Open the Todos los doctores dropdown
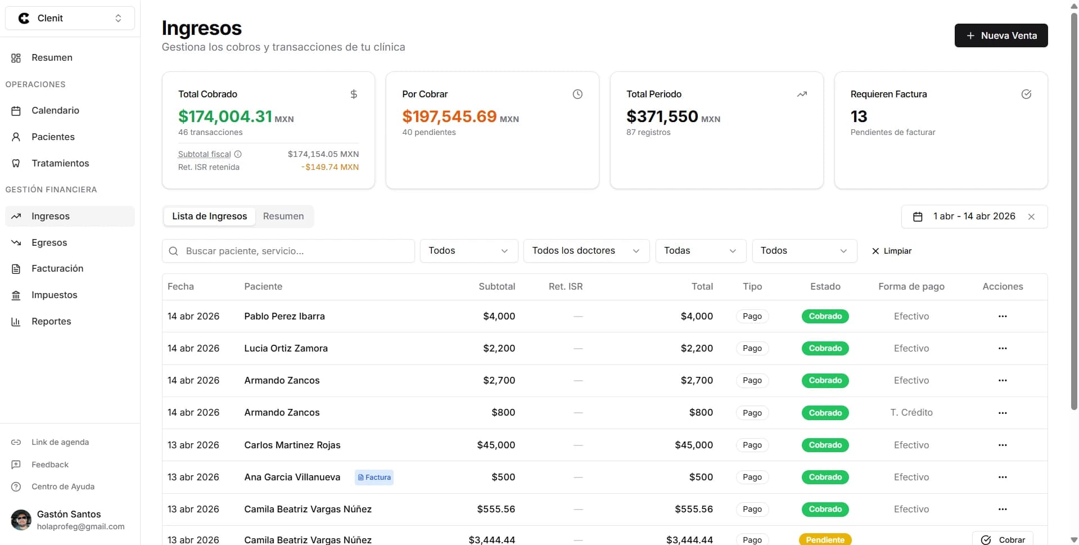 [586, 251]
